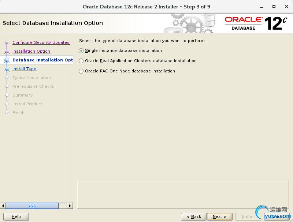Viewport: 293px width, 222px height.
Task: Click the Installation Option step bullet icon
Action: (7, 51)
